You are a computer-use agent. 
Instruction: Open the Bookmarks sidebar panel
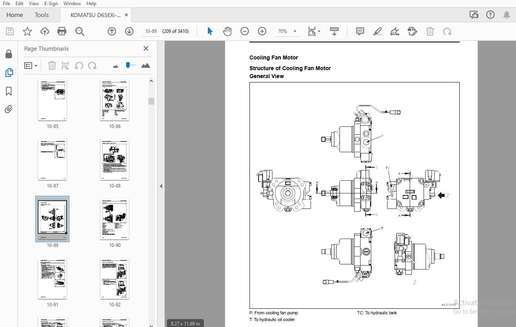tap(9, 91)
